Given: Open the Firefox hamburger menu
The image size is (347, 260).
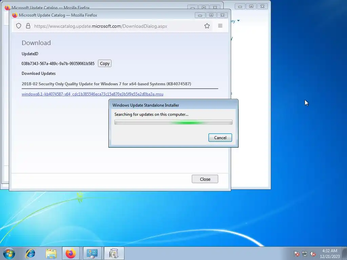Looking at the screenshot, I should click(x=220, y=26).
